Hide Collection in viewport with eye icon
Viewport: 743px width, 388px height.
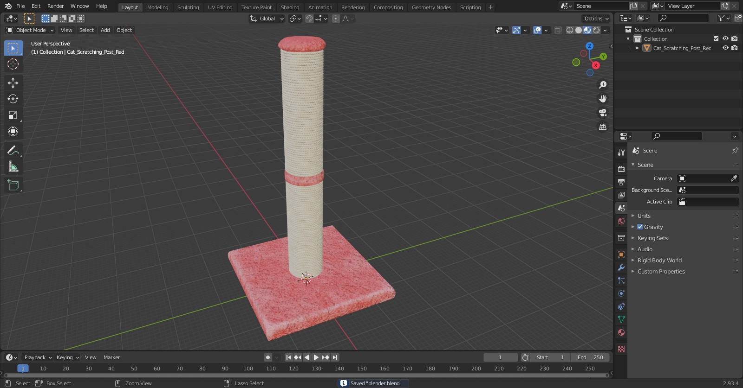(725, 38)
